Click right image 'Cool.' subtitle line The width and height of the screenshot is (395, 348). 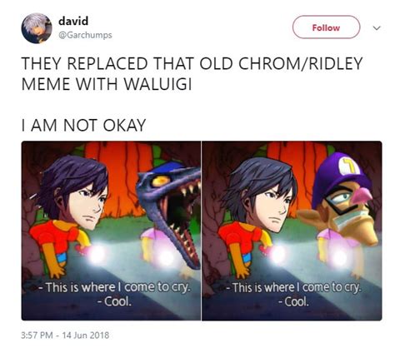pyautogui.click(x=294, y=301)
